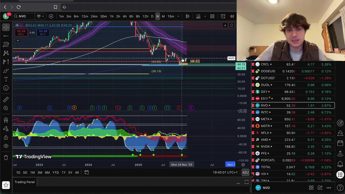
Task: Switch chart to 4h interval
Action: tap(125, 16)
